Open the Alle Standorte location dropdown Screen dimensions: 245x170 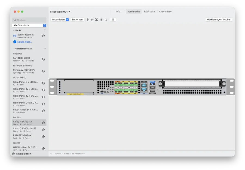coord(29,25)
